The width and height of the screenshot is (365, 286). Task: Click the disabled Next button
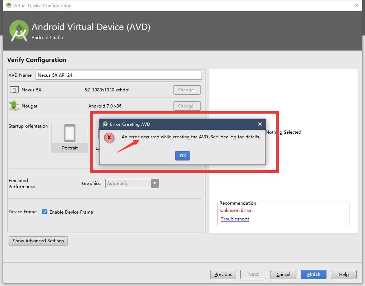pyautogui.click(x=253, y=275)
